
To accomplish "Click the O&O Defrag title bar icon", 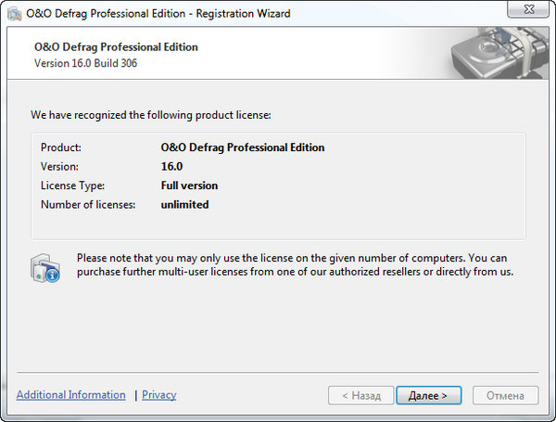I will click(14, 13).
